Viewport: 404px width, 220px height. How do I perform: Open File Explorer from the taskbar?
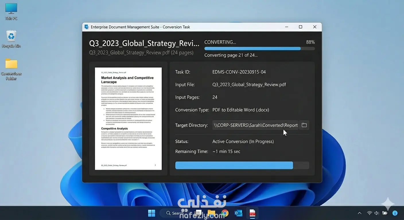click(x=211, y=213)
